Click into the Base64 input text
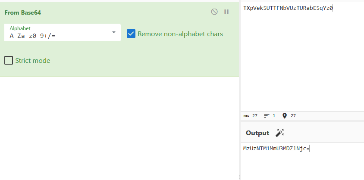Viewport: 364px width, 180px height. (x=288, y=8)
